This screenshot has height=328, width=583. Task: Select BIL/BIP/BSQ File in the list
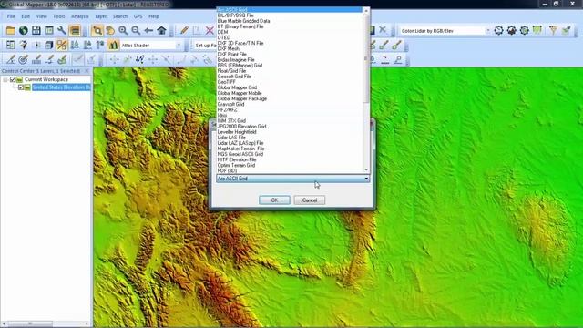click(x=235, y=15)
